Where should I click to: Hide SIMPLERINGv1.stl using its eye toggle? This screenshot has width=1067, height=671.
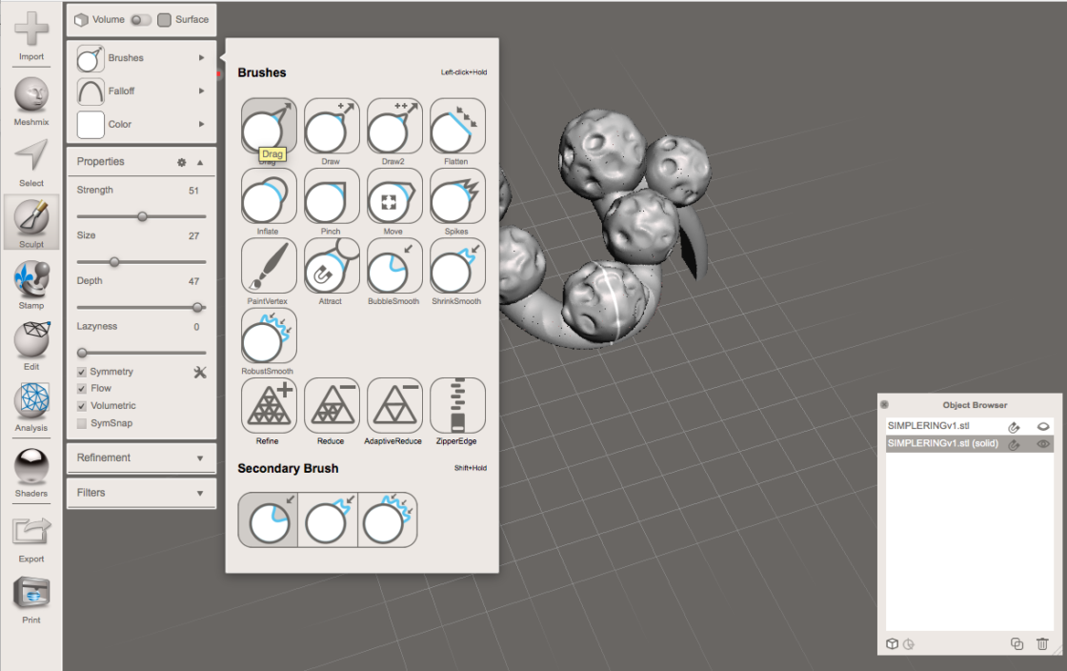[x=1045, y=428]
